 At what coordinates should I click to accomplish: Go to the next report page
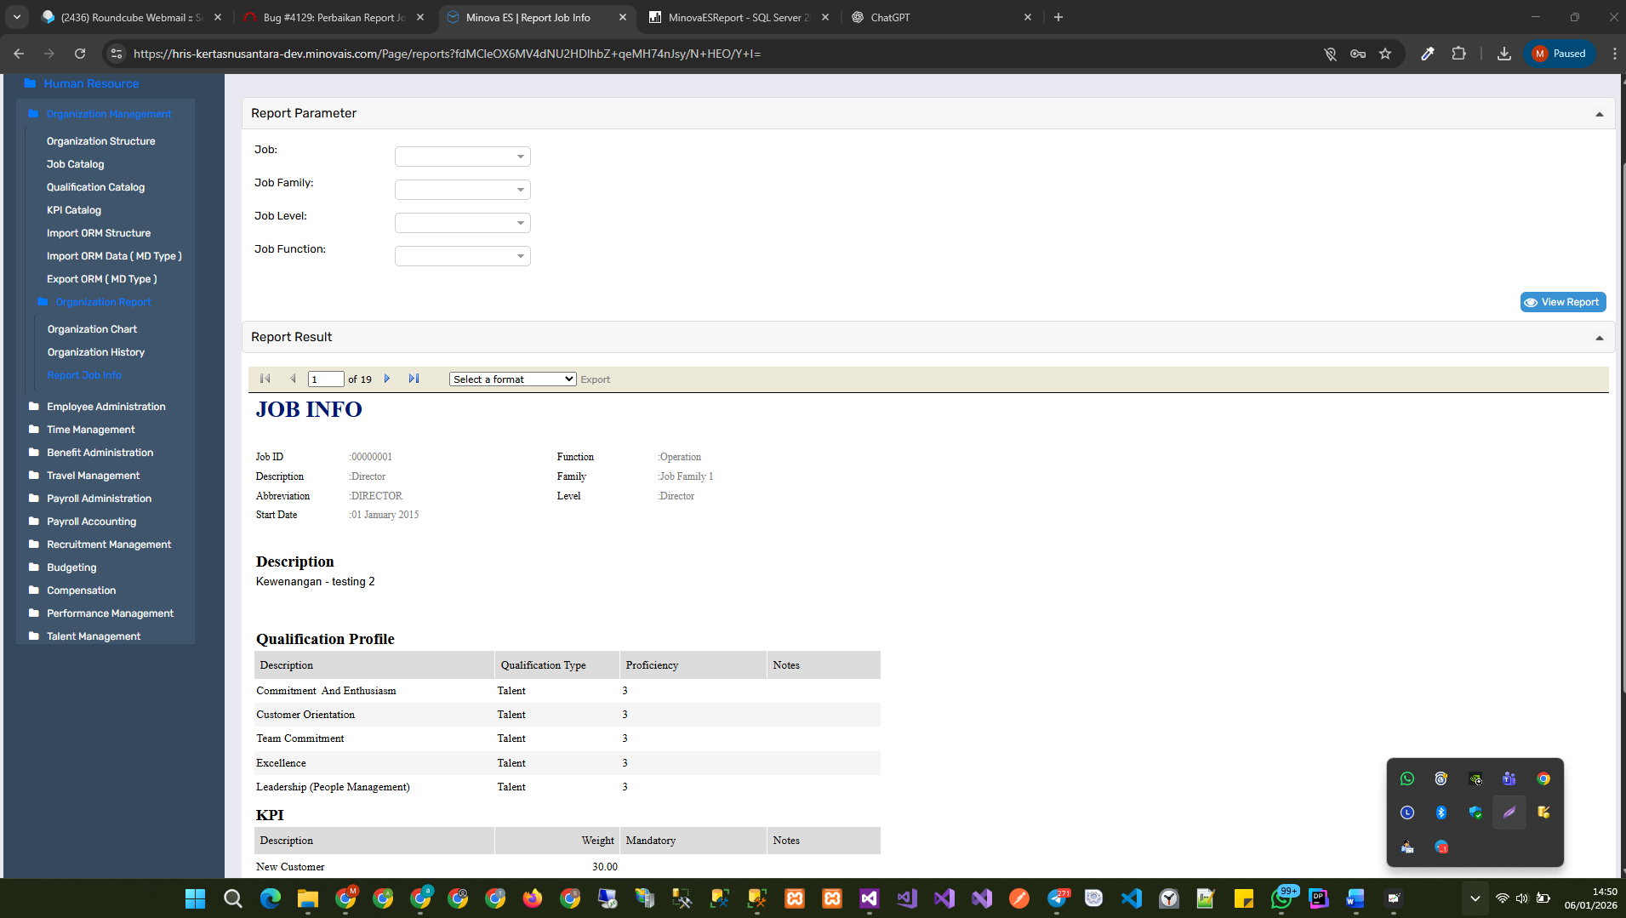(x=387, y=379)
